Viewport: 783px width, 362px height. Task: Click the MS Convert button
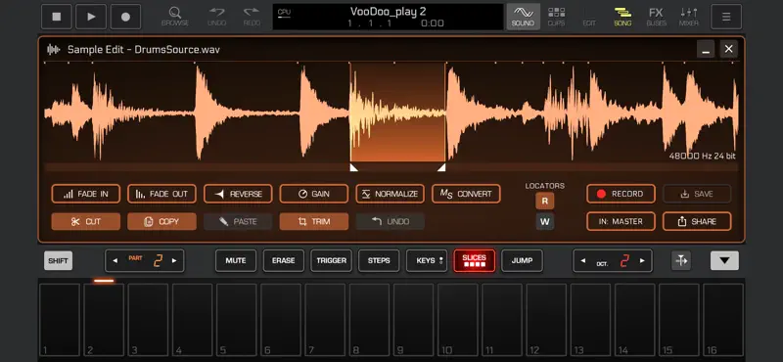(466, 194)
